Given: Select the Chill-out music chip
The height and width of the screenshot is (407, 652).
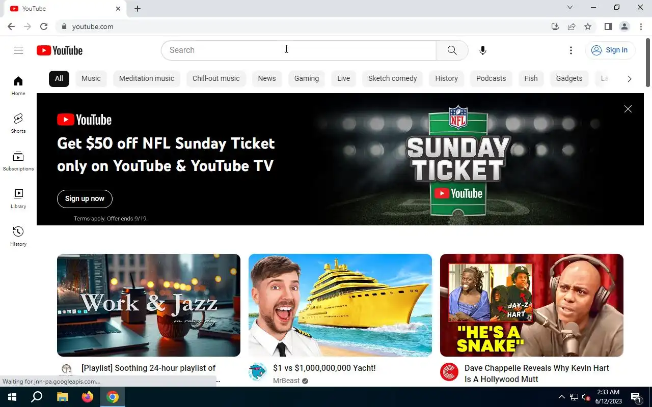Looking at the screenshot, I should (216, 78).
